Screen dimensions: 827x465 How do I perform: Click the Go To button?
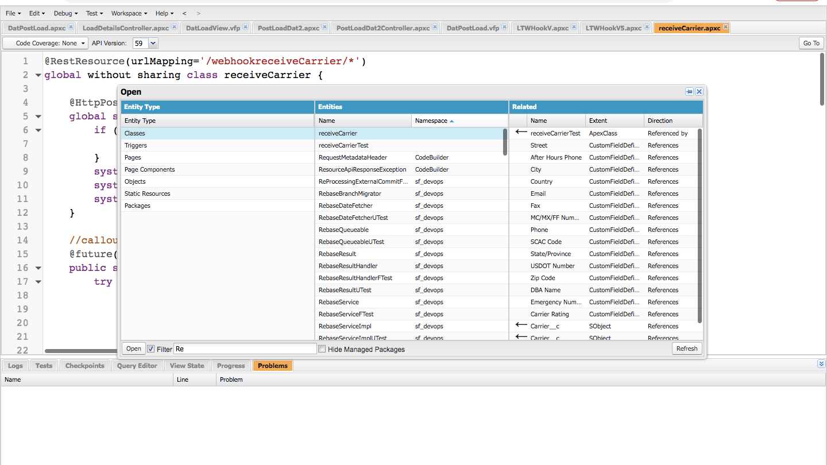(x=811, y=43)
